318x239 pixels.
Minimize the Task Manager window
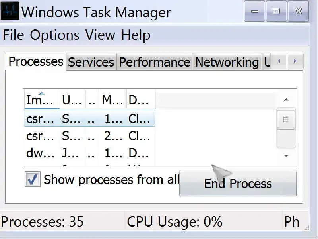(254, 11)
